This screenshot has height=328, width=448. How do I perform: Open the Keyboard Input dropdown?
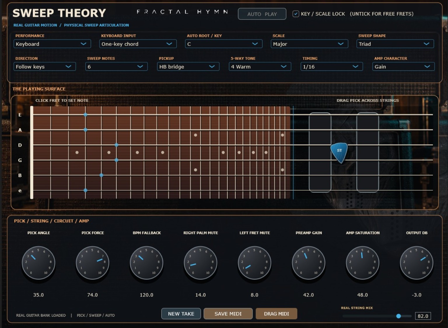138,44
